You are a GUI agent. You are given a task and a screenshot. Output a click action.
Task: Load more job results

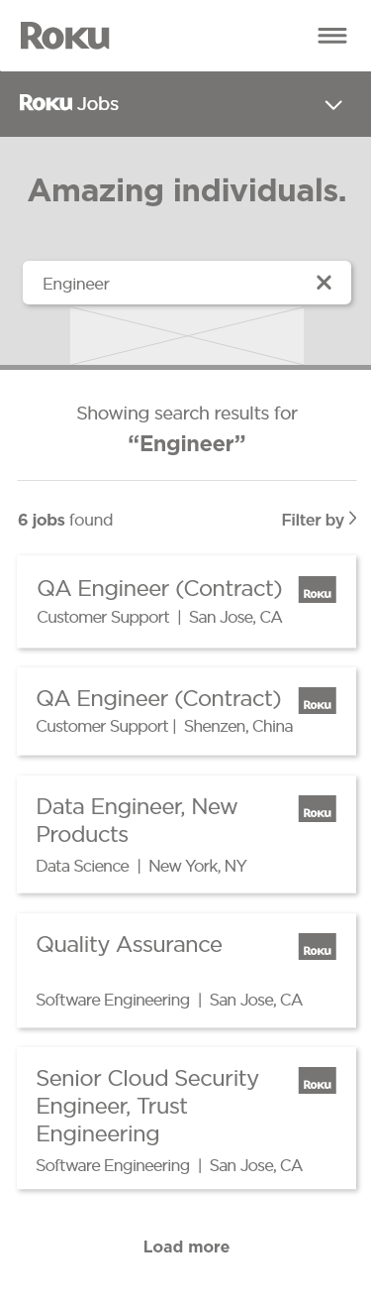187,1246
